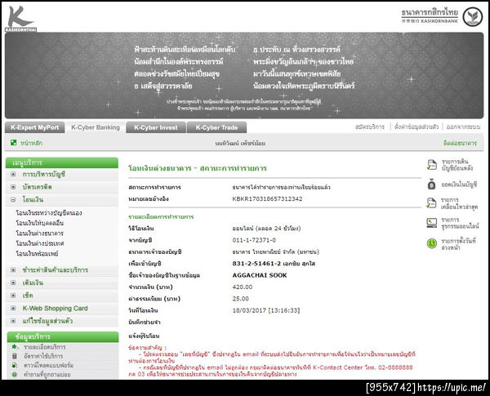This screenshot has width=490, height=396.
Task: Click ตั้งค่าข้อมูลส่วนตัว link
Action: click(416, 127)
